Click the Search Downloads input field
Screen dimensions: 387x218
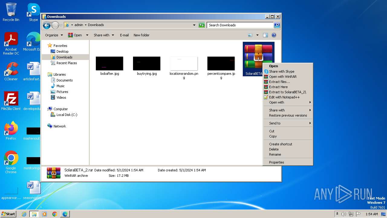pos(240,25)
